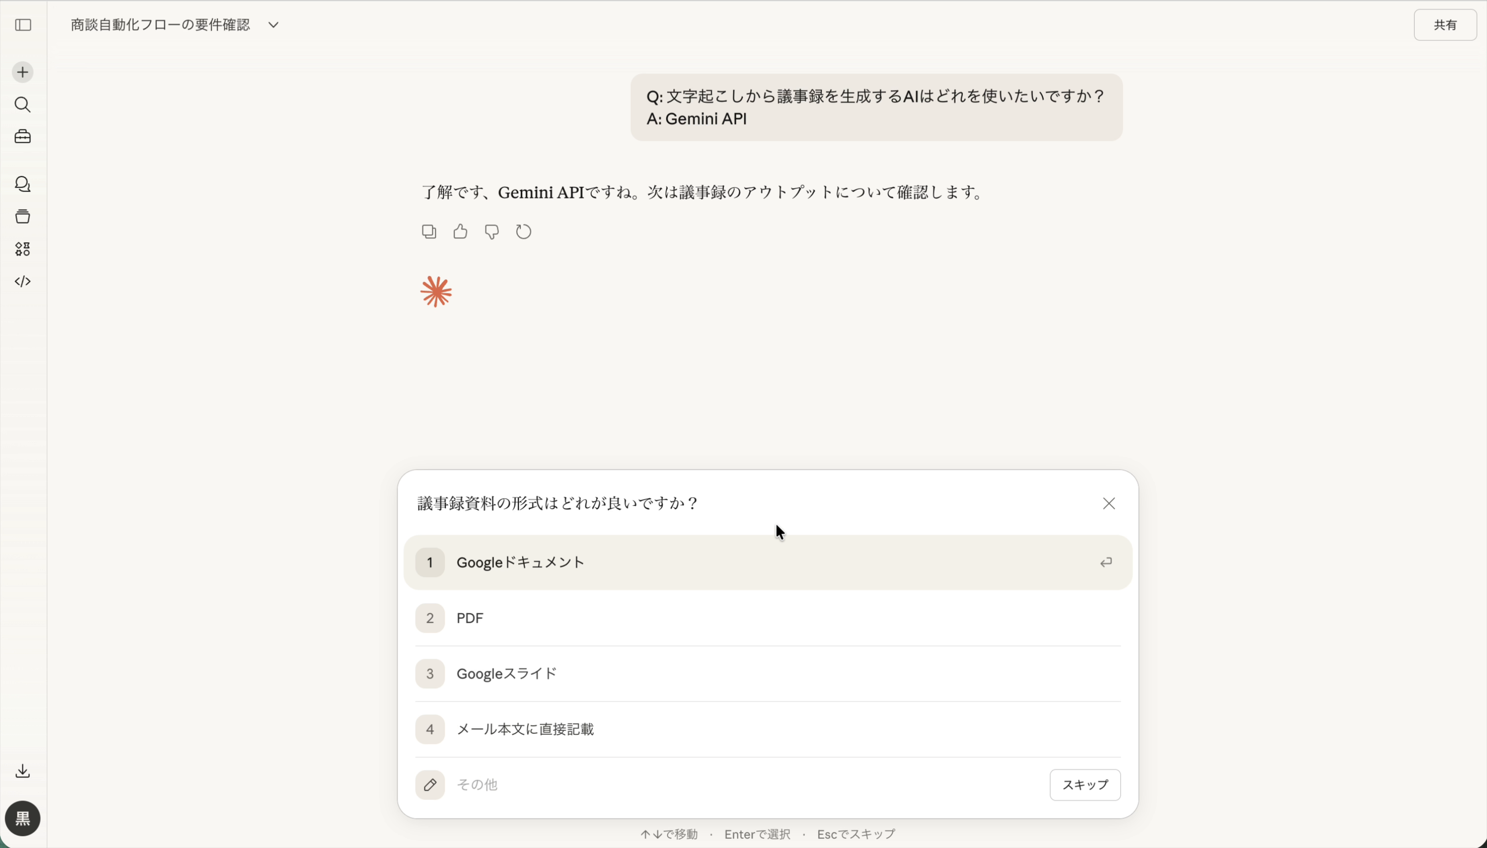Start a new chat with the plus icon
Screen dimensions: 1487x848
(22, 71)
